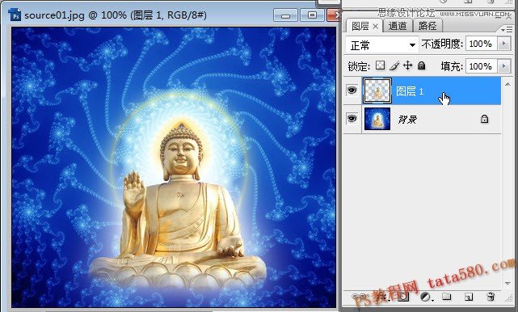Lock transparent pixels checkerboard icon
Image resolution: width=518 pixels, height=312 pixels.
381,65
